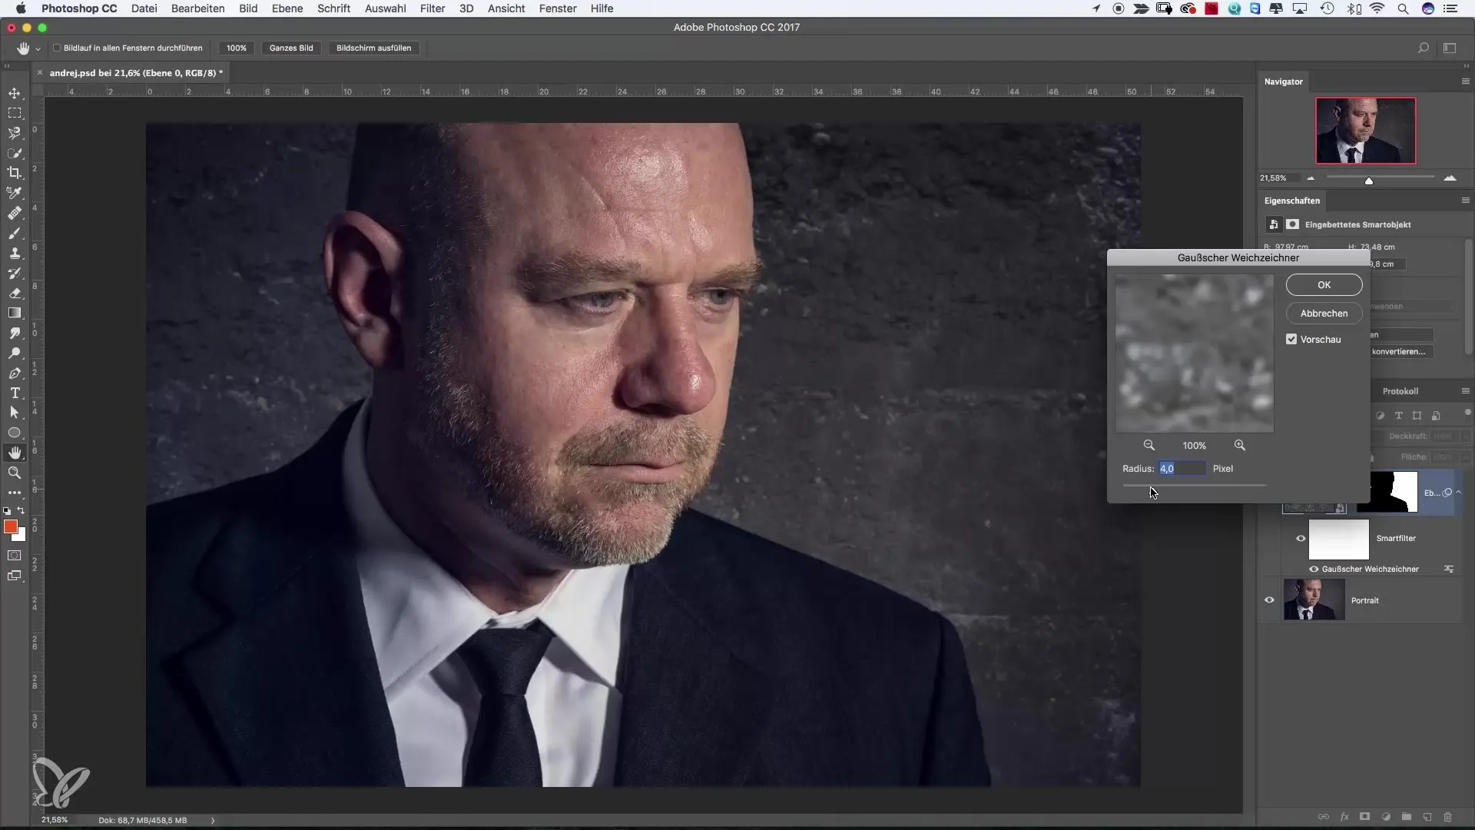Screen dimensions: 1475x830
Task: Open the Edit Toolbar three-dots button
Action: tap(15, 493)
